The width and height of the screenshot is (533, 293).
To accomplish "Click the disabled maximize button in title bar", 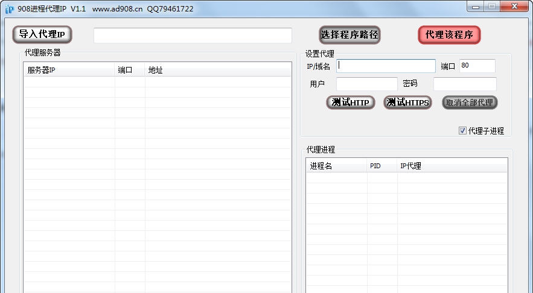I will coord(492,7).
